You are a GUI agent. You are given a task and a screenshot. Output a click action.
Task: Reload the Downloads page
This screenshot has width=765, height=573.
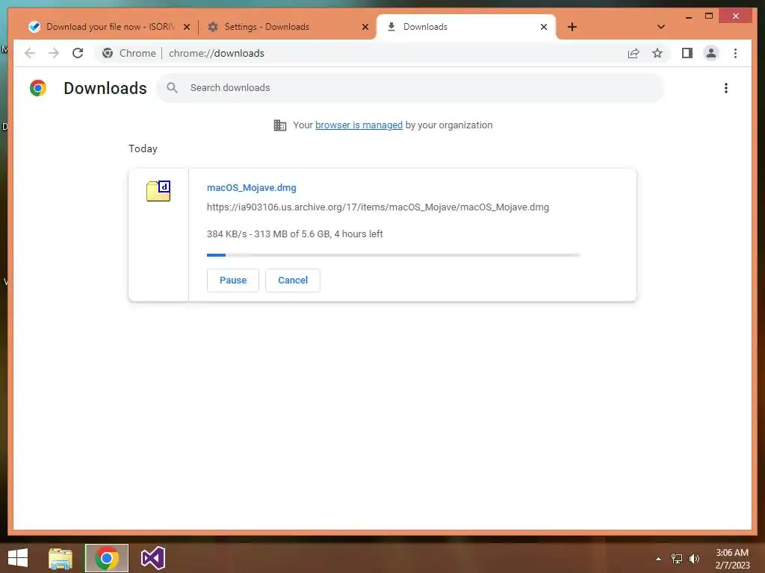[78, 53]
